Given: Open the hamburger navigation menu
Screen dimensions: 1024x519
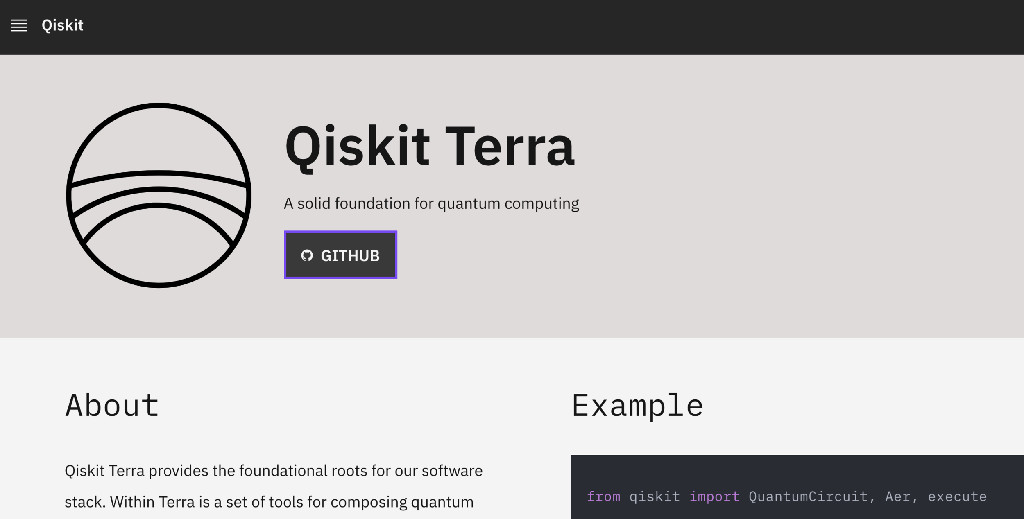Looking at the screenshot, I should [19, 25].
